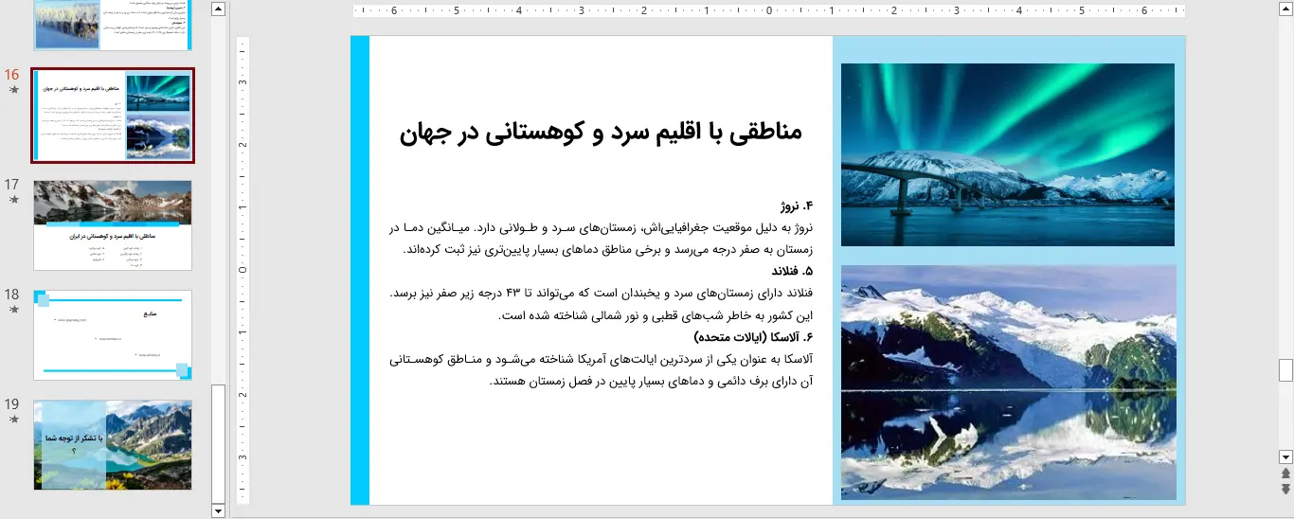This screenshot has height=519, width=1294.
Task: Click the line starting نروژ به دلیل موقعیت
Action: [602, 228]
